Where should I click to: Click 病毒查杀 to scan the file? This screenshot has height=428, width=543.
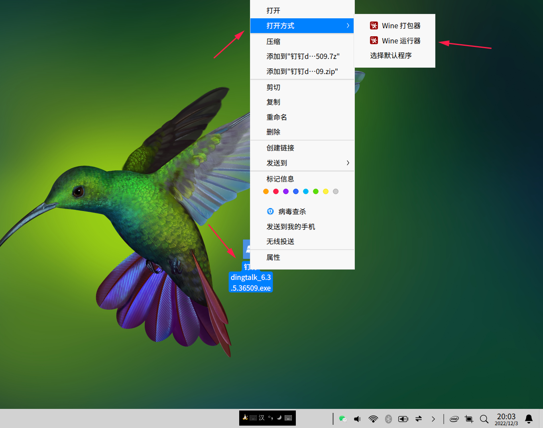tap(292, 211)
